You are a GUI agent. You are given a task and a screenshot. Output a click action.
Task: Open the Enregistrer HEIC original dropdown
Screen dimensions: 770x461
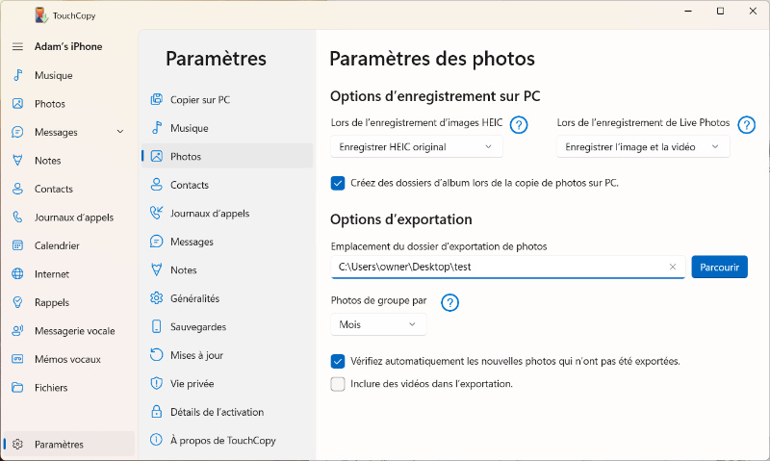coord(416,147)
